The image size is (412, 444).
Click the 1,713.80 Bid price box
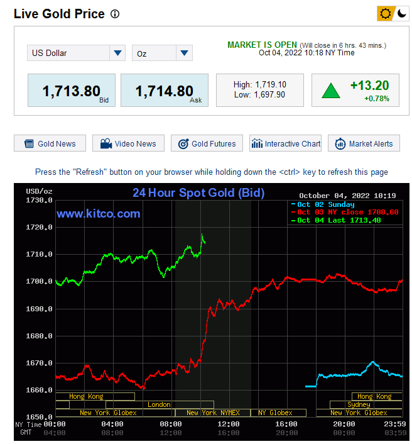click(x=72, y=91)
